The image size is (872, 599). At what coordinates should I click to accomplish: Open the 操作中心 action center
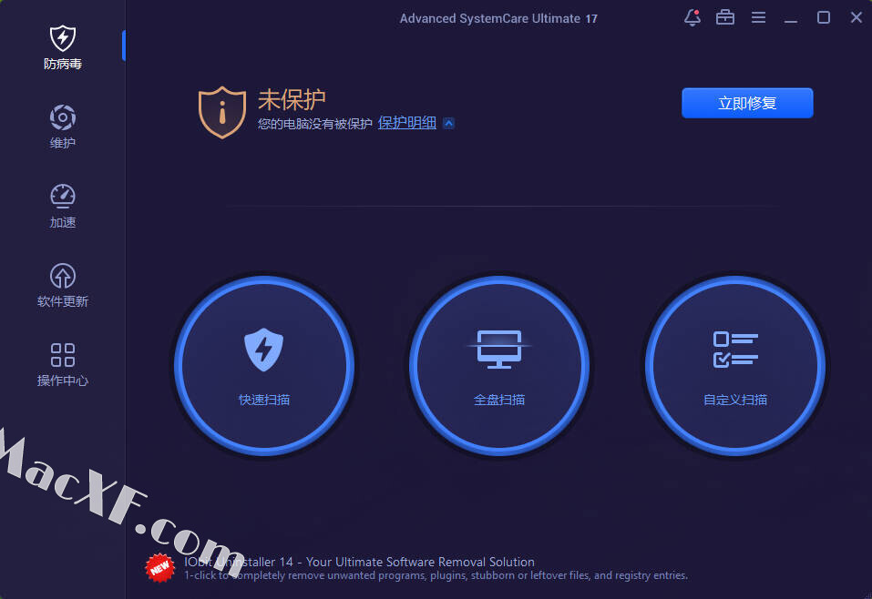tap(62, 364)
